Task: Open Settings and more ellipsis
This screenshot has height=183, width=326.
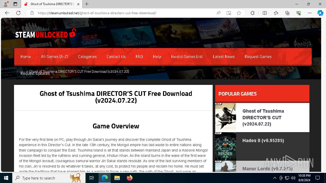Action: click(310, 13)
